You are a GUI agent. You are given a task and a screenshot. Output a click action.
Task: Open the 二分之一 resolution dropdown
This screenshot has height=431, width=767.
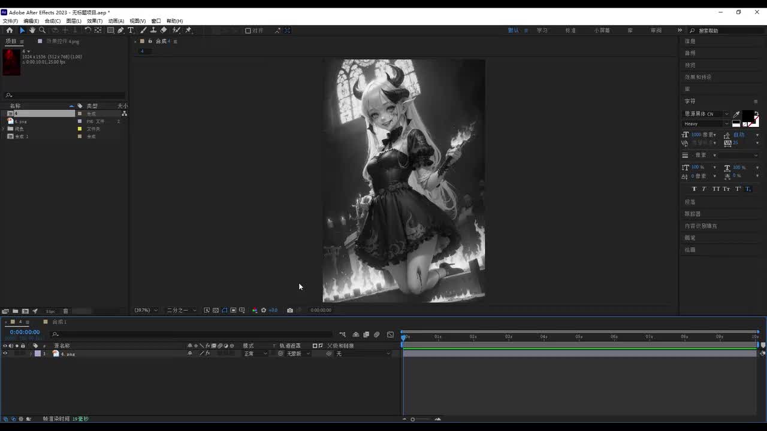click(181, 310)
